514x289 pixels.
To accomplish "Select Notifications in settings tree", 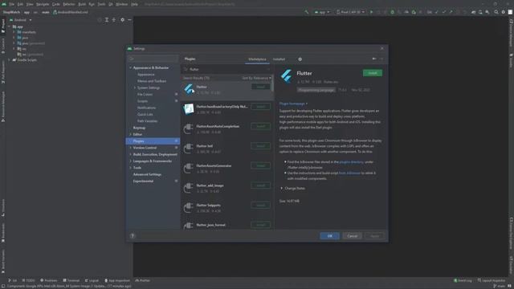I will (146, 108).
